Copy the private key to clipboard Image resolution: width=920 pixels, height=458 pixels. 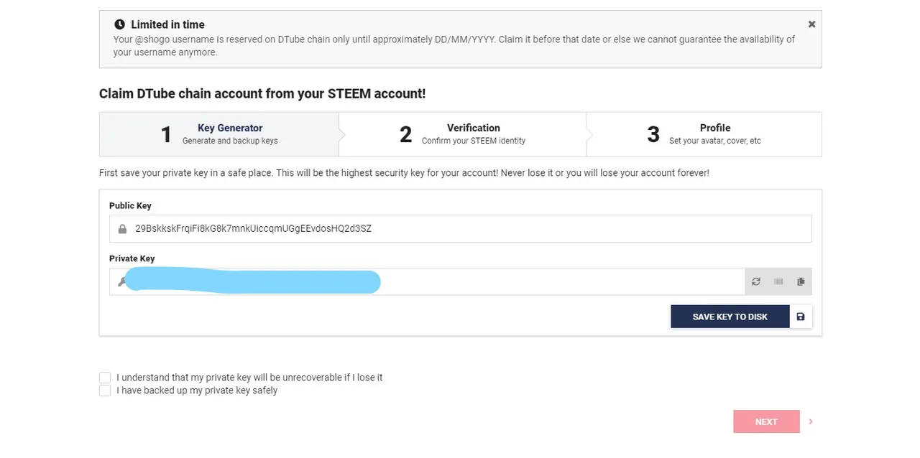click(x=801, y=282)
